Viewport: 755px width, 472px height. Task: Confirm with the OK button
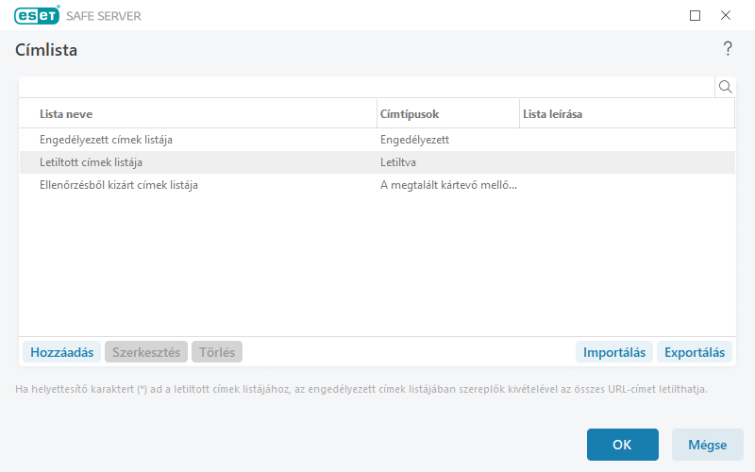point(622,445)
